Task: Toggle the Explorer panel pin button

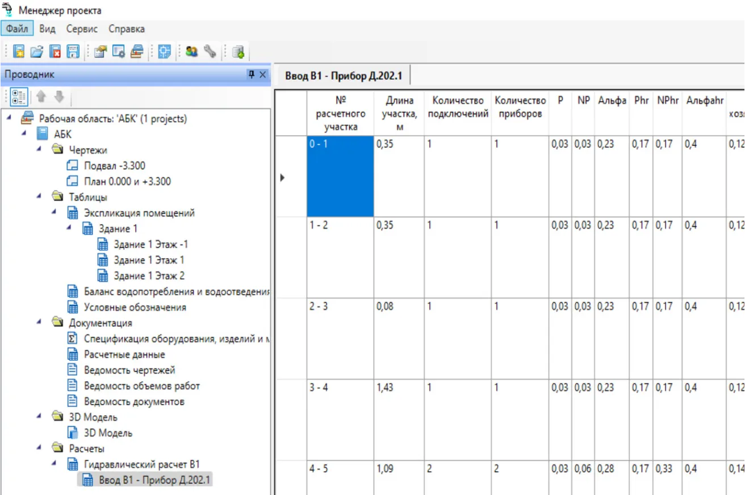Action: 252,75
